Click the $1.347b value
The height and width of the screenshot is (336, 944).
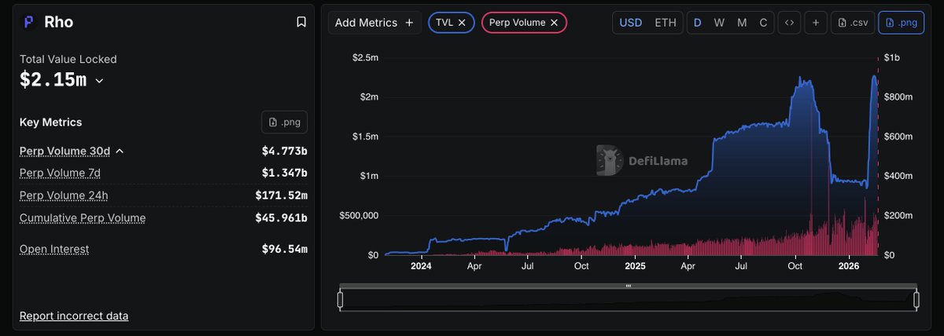pyautogui.click(x=285, y=173)
